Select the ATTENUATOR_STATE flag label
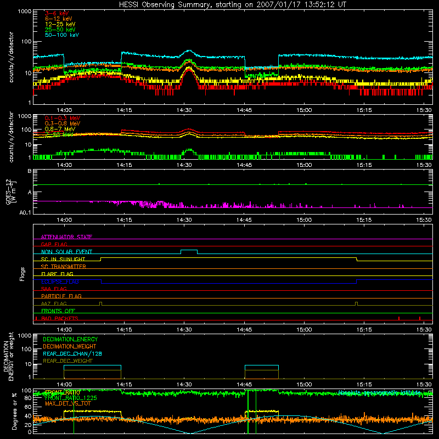This screenshot has height=439, width=439. click(66, 237)
